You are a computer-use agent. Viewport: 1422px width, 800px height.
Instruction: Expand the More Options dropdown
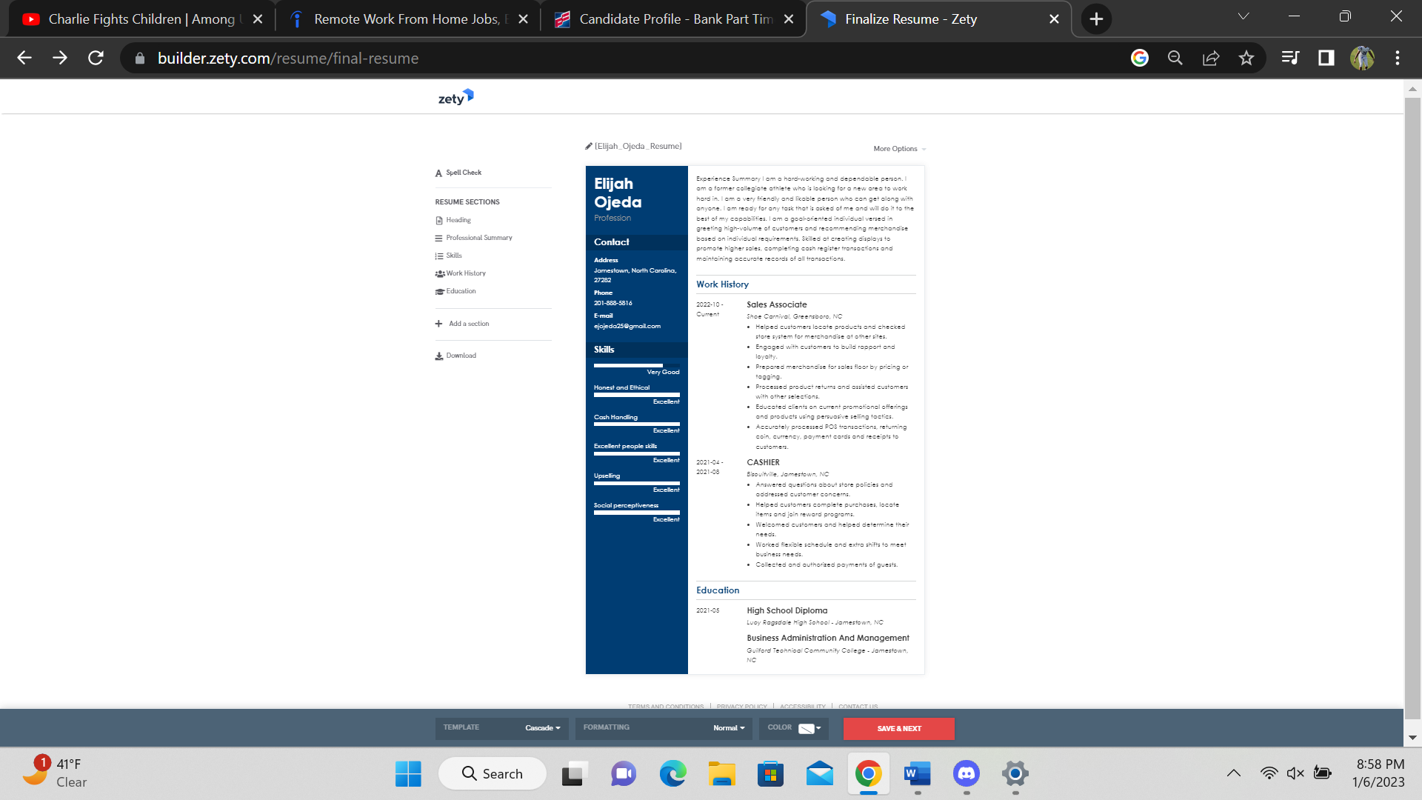coord(900,149)
